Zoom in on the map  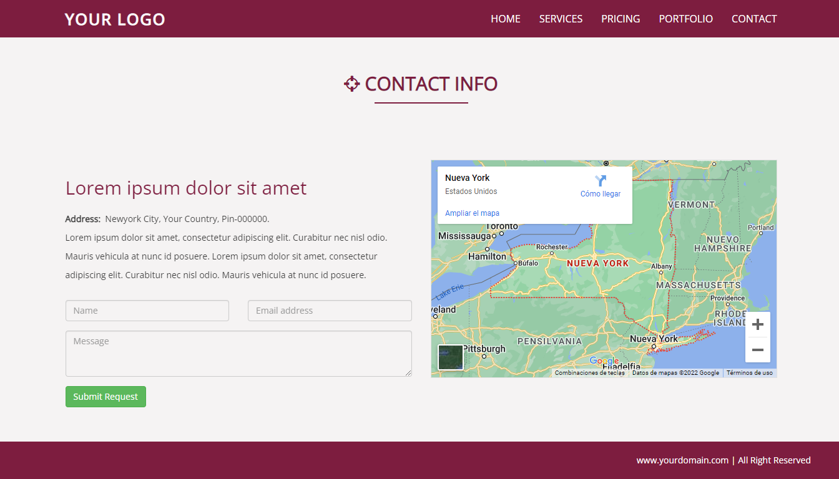point(757,324)
